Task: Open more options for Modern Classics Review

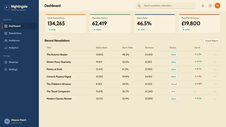Action: (x=215, y=99)
